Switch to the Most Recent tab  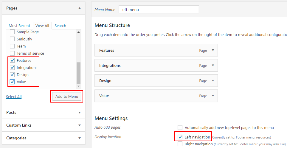click(x=19, y=26)
